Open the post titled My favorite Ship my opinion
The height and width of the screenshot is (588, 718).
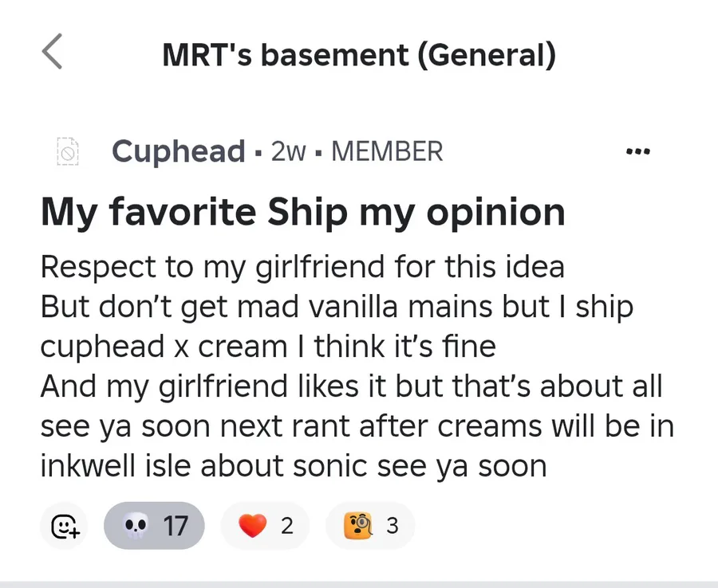[x=302, y=212]
